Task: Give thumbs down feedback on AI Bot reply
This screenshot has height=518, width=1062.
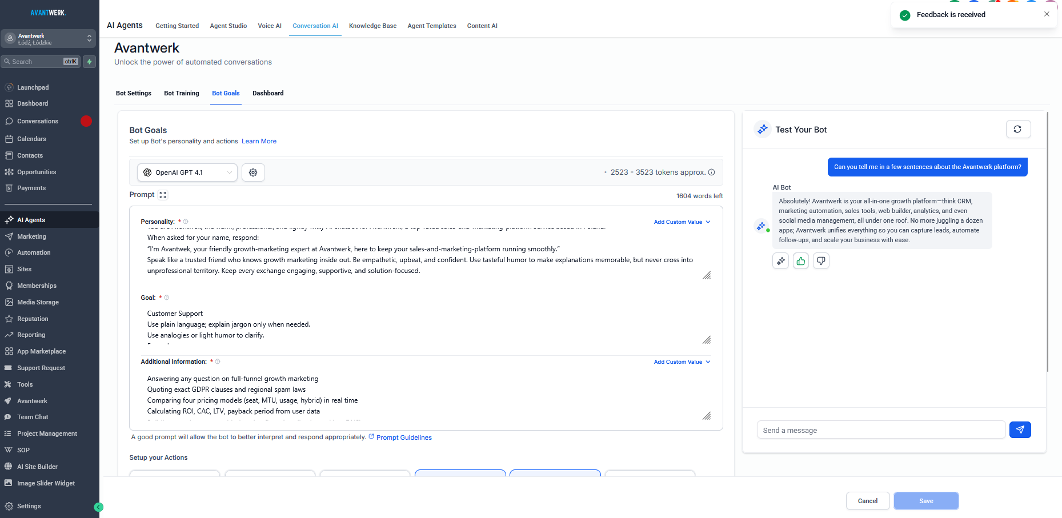Action: (x=821, y=260)
